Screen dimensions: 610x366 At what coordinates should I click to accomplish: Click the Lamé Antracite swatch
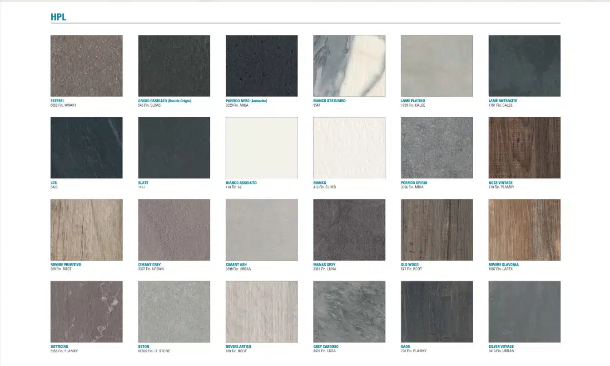pos(525,66)
